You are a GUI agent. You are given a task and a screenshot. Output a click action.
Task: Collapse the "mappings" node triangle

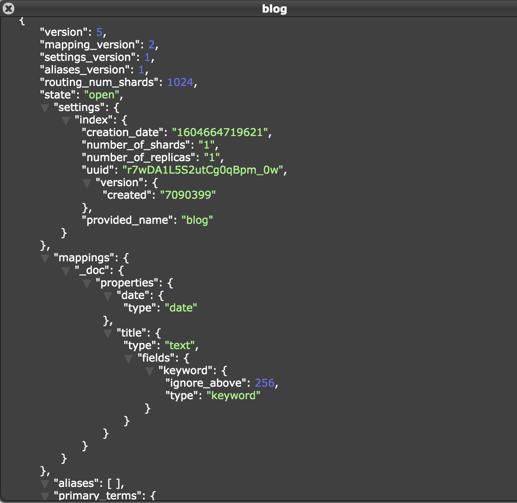[45, 258]
